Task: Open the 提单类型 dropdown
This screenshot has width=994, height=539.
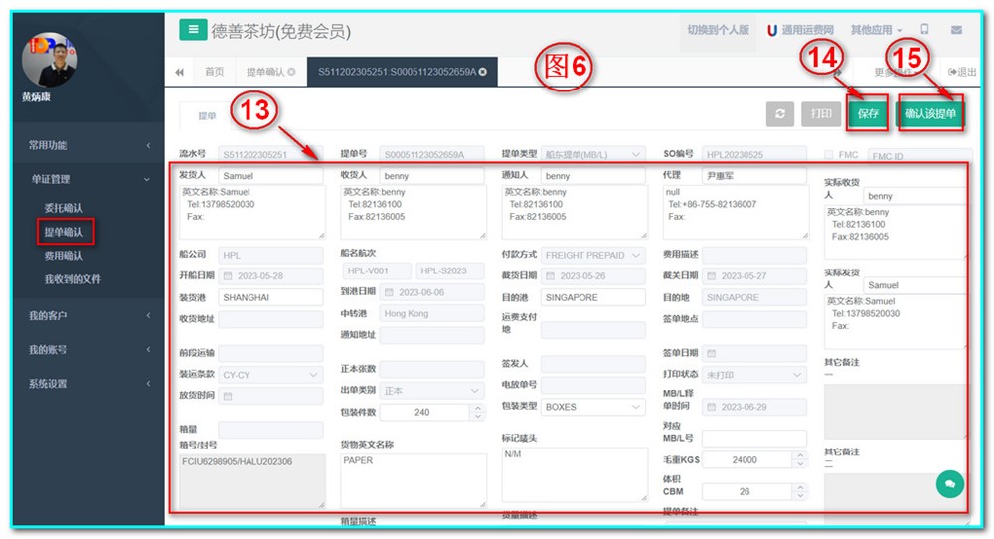Action: pyautogui.click(x=592, y=155)
